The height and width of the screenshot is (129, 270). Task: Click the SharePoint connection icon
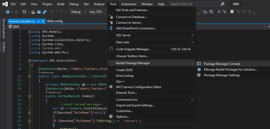[x=111, y=28]
